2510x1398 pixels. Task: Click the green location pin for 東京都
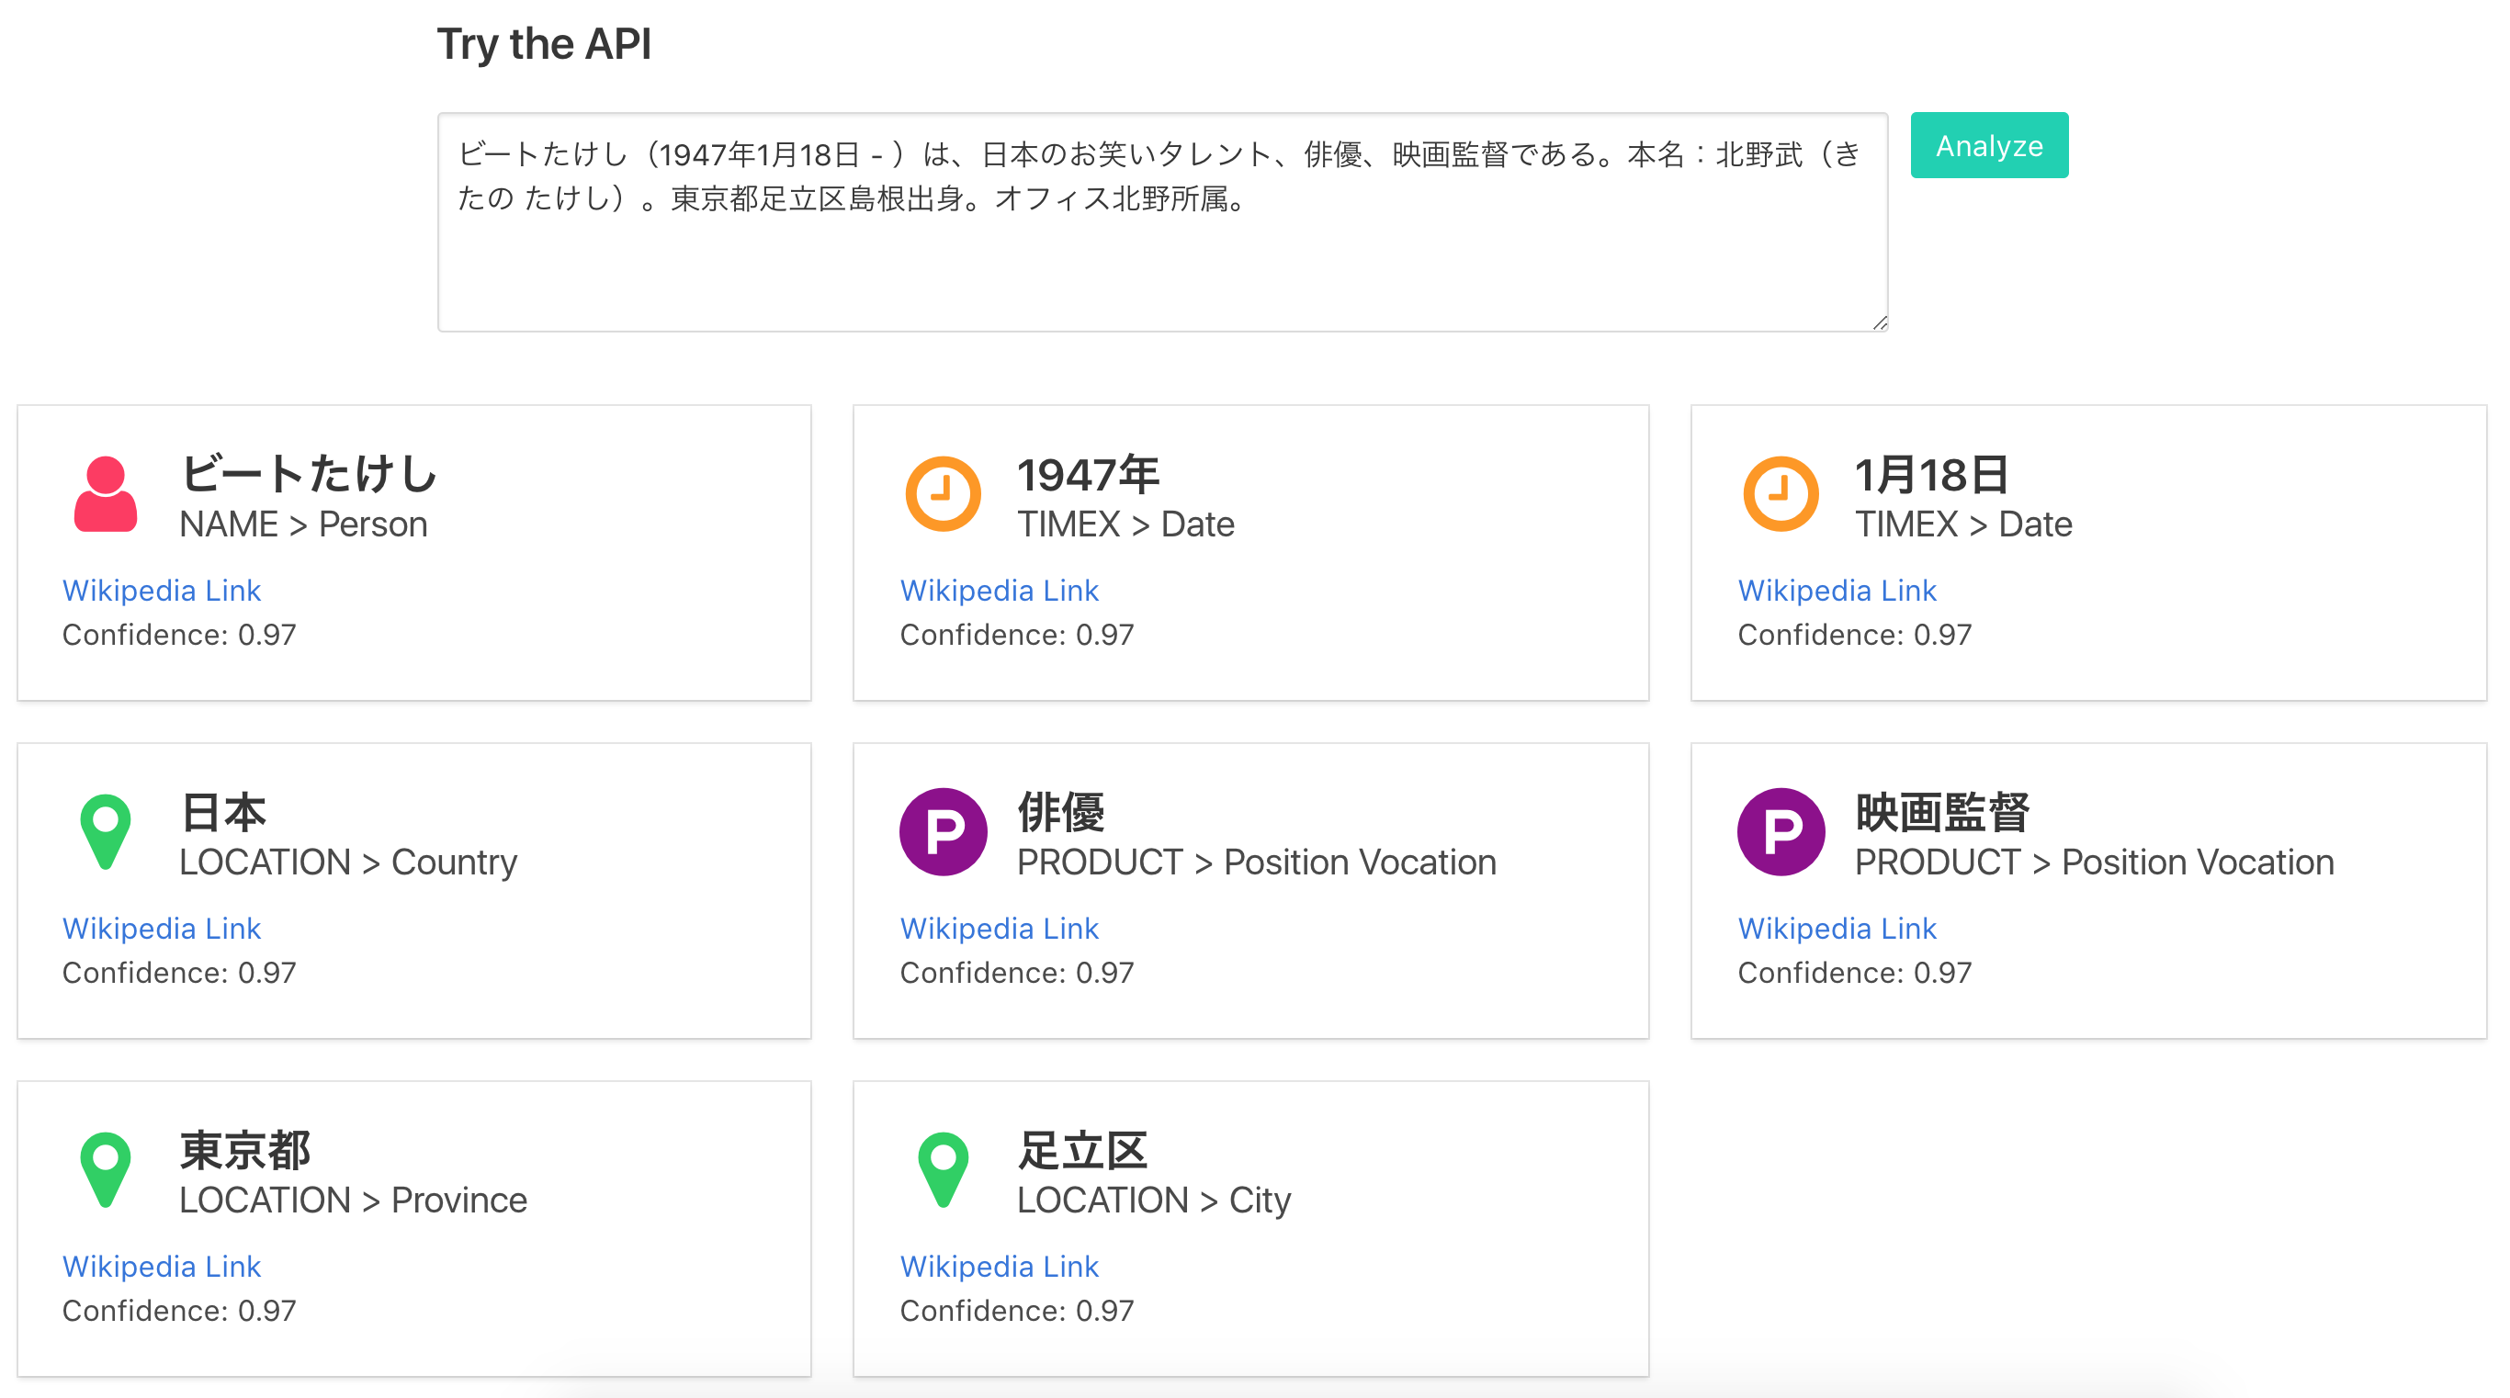tap(106, 1168)
